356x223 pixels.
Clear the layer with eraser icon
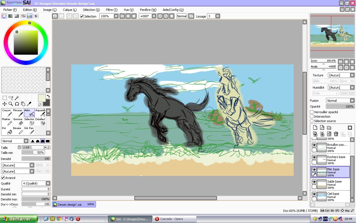point(329,134)
